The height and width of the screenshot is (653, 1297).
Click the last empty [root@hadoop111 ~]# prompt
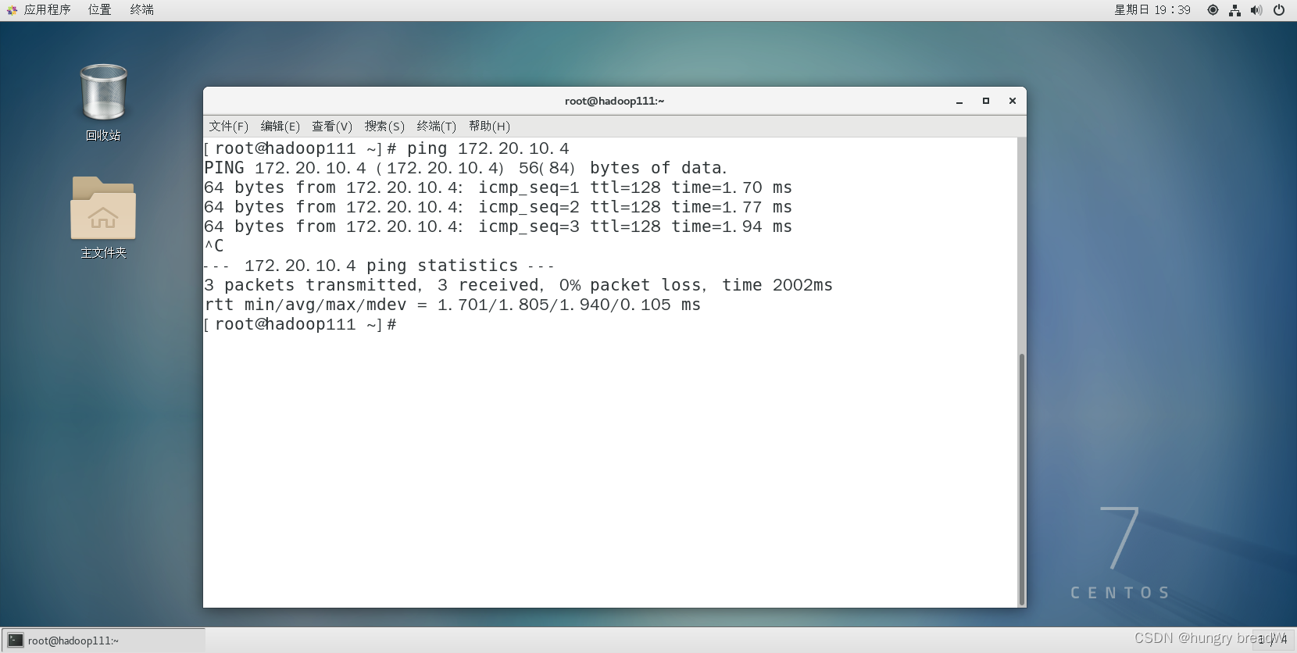[x=301, y=324]
